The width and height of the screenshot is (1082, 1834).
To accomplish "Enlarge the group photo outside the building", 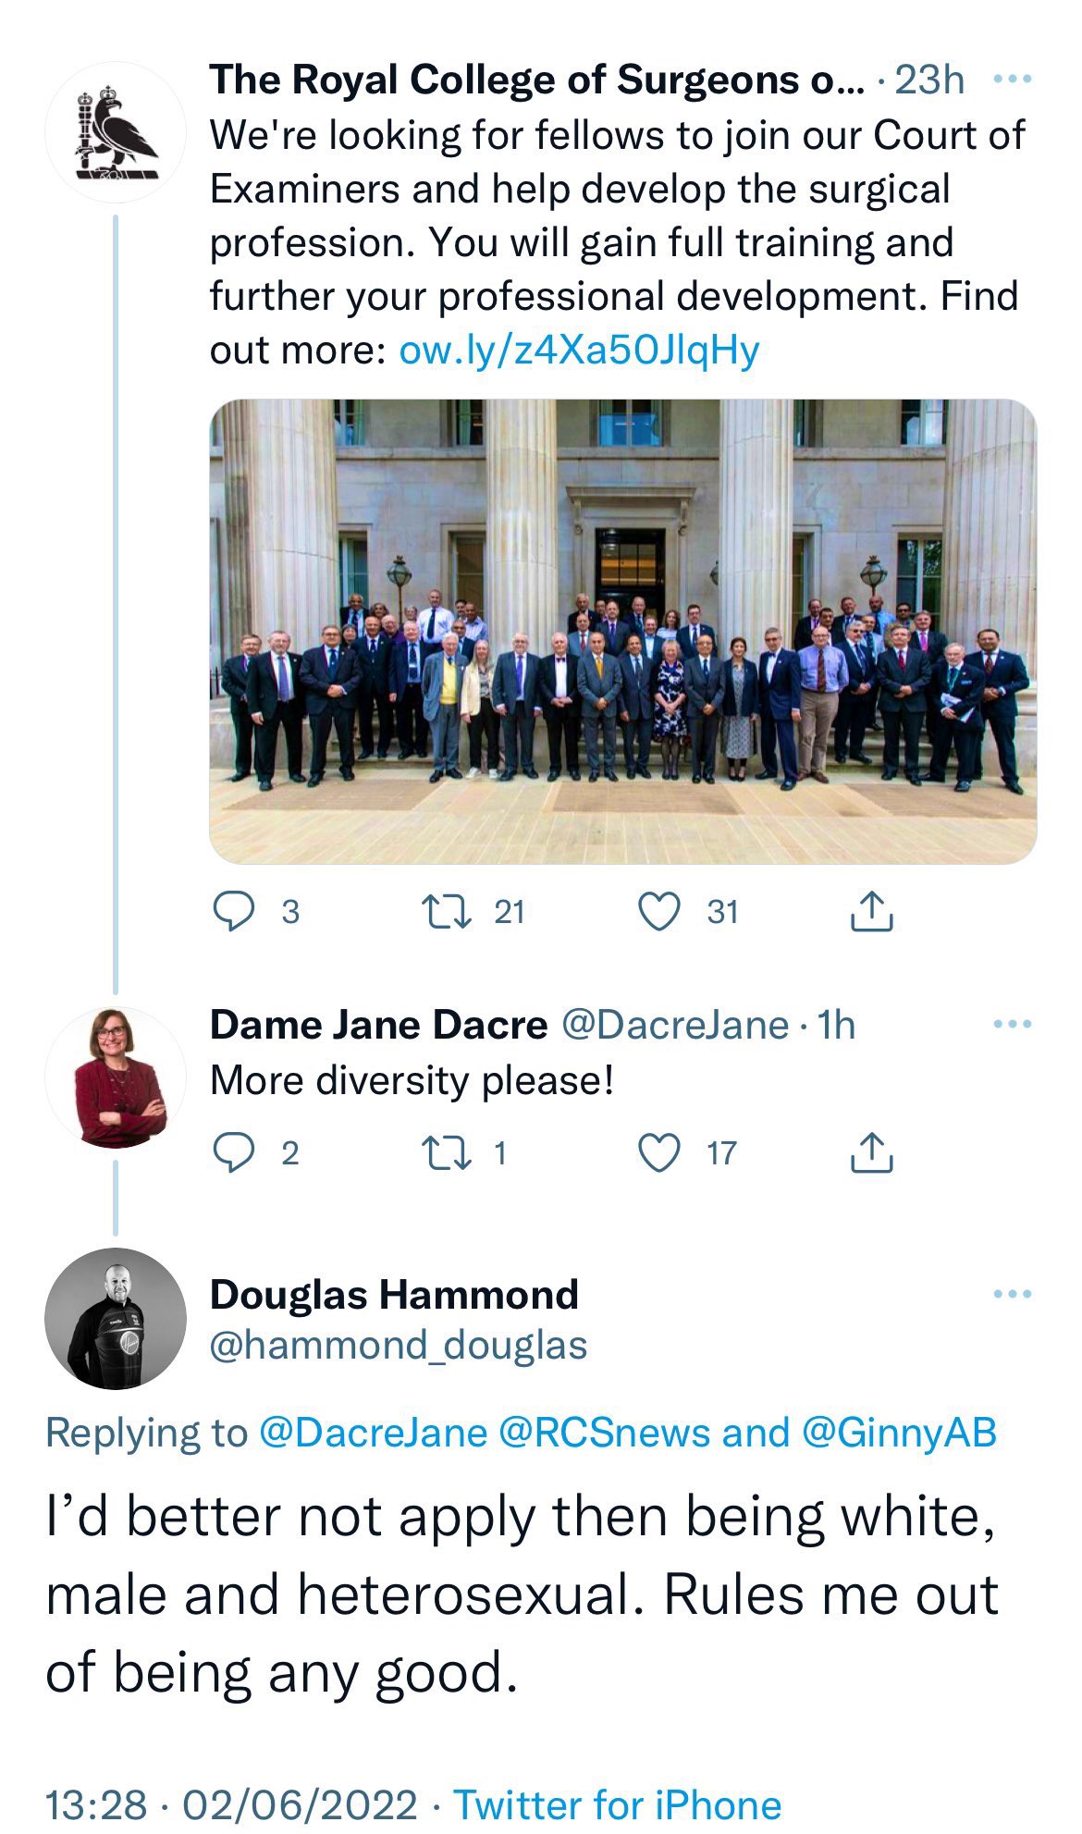I will point(623,632).
